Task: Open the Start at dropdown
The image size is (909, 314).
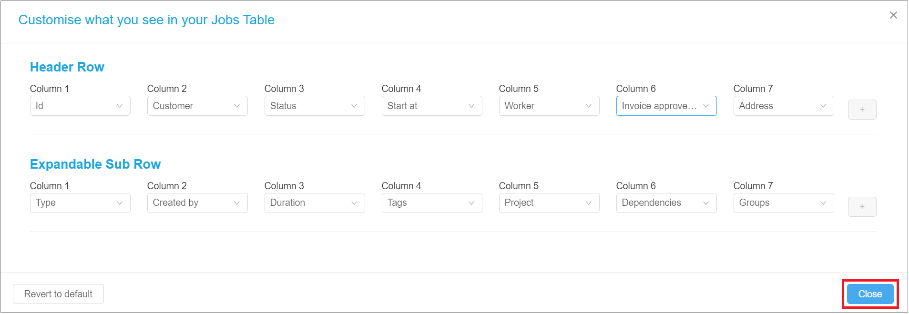Action: [x=431, y=106]
